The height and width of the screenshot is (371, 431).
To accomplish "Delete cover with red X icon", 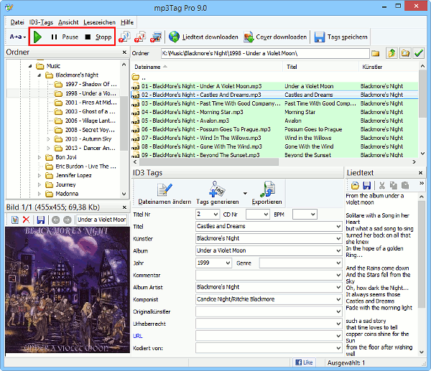I will click(26, 220).
